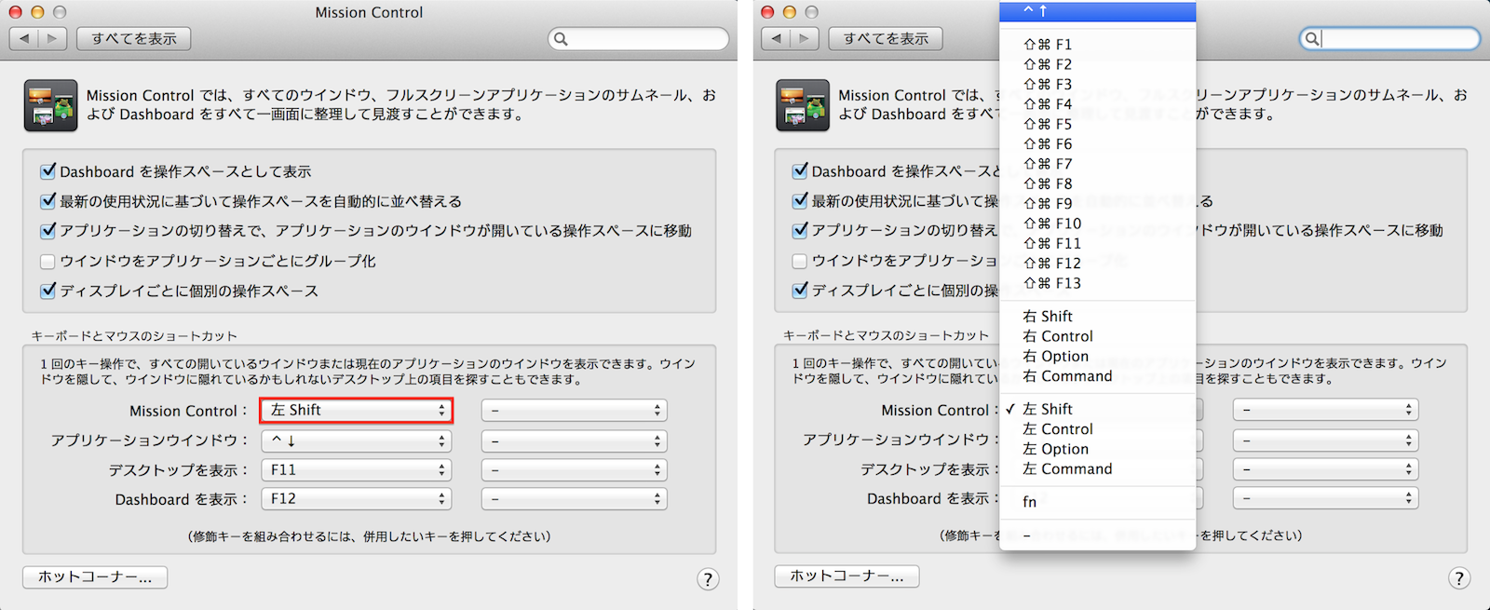The width and height of the screenshot is (1490, 610).
Task: Go forward using left window's forward arrow
Action: coord(52,38)
